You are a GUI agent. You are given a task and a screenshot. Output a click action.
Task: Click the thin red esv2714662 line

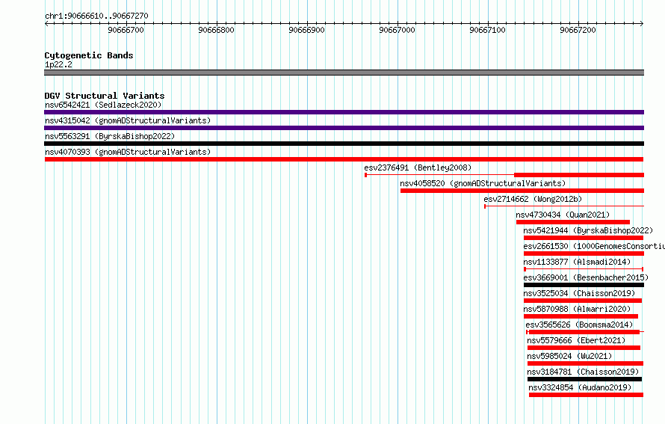[x=564, y=206]
